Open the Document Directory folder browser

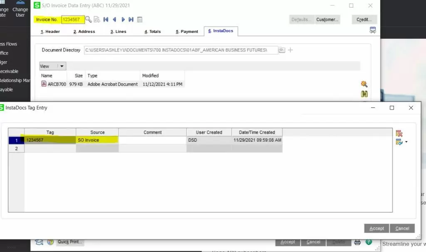282,50
